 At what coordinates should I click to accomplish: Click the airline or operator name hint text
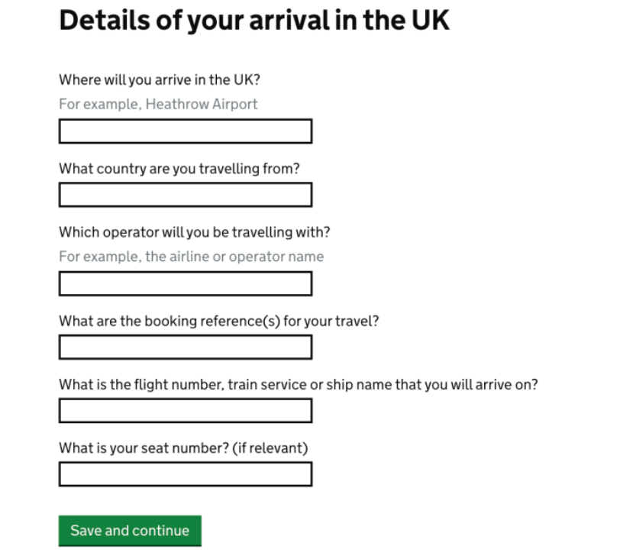(x=191, y=257)
